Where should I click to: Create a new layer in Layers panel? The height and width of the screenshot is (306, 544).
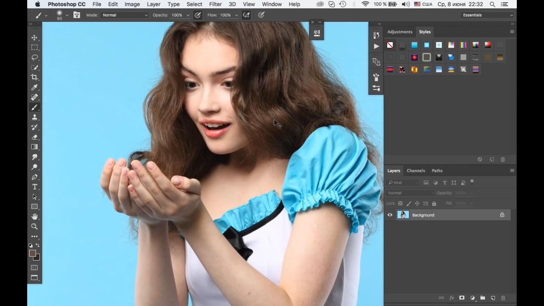coord(493,298)
